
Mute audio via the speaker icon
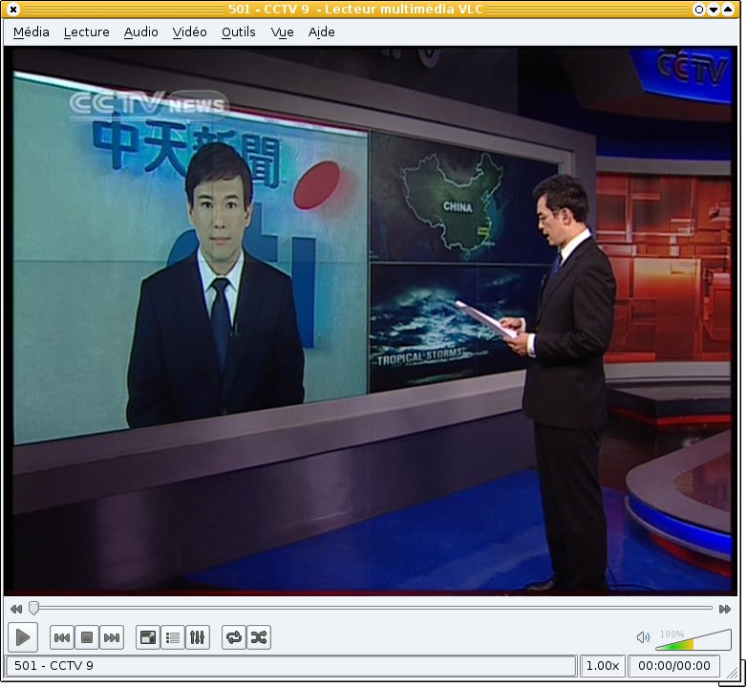pos(643,637)
